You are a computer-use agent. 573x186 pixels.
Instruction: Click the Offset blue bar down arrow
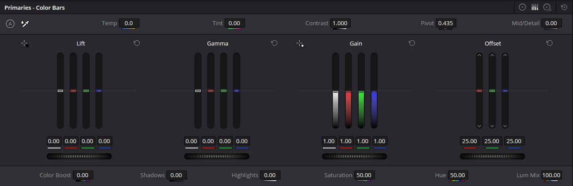pos(505,126)
